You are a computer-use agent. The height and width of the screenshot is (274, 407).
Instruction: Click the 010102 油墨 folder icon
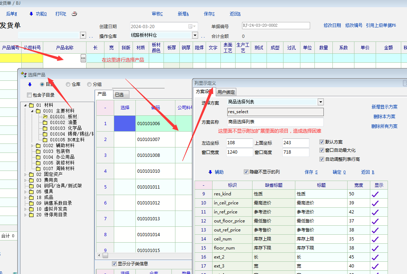45,123
